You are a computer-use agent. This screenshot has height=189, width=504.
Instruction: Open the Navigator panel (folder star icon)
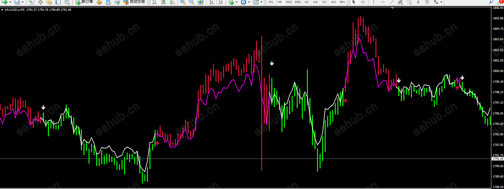[x=49, y=2]
